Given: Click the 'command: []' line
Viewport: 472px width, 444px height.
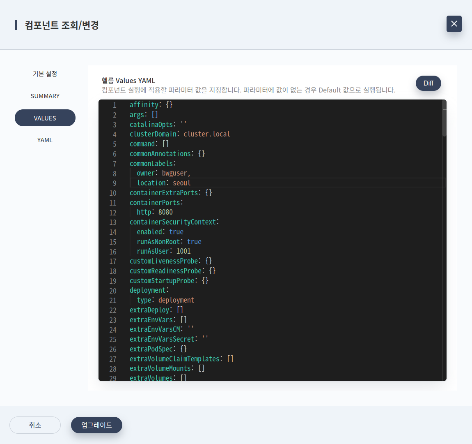Looking at the screenshot, I should 149,144.
